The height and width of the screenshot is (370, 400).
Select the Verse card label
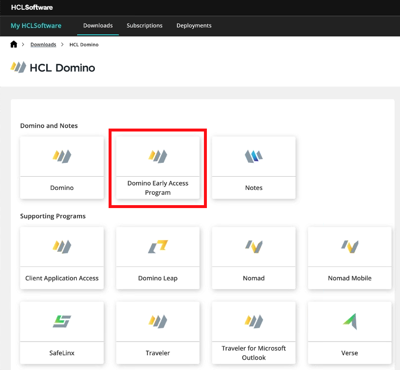tap(350, 353)
